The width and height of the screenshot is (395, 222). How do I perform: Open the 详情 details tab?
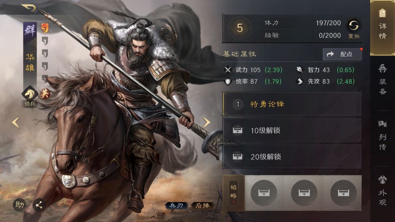click(382, 27)
